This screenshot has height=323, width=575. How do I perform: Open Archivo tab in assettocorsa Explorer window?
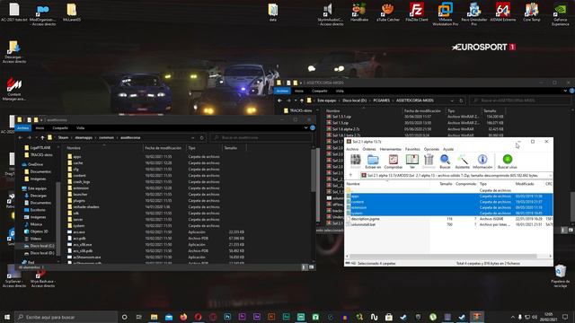click(22, 128)
